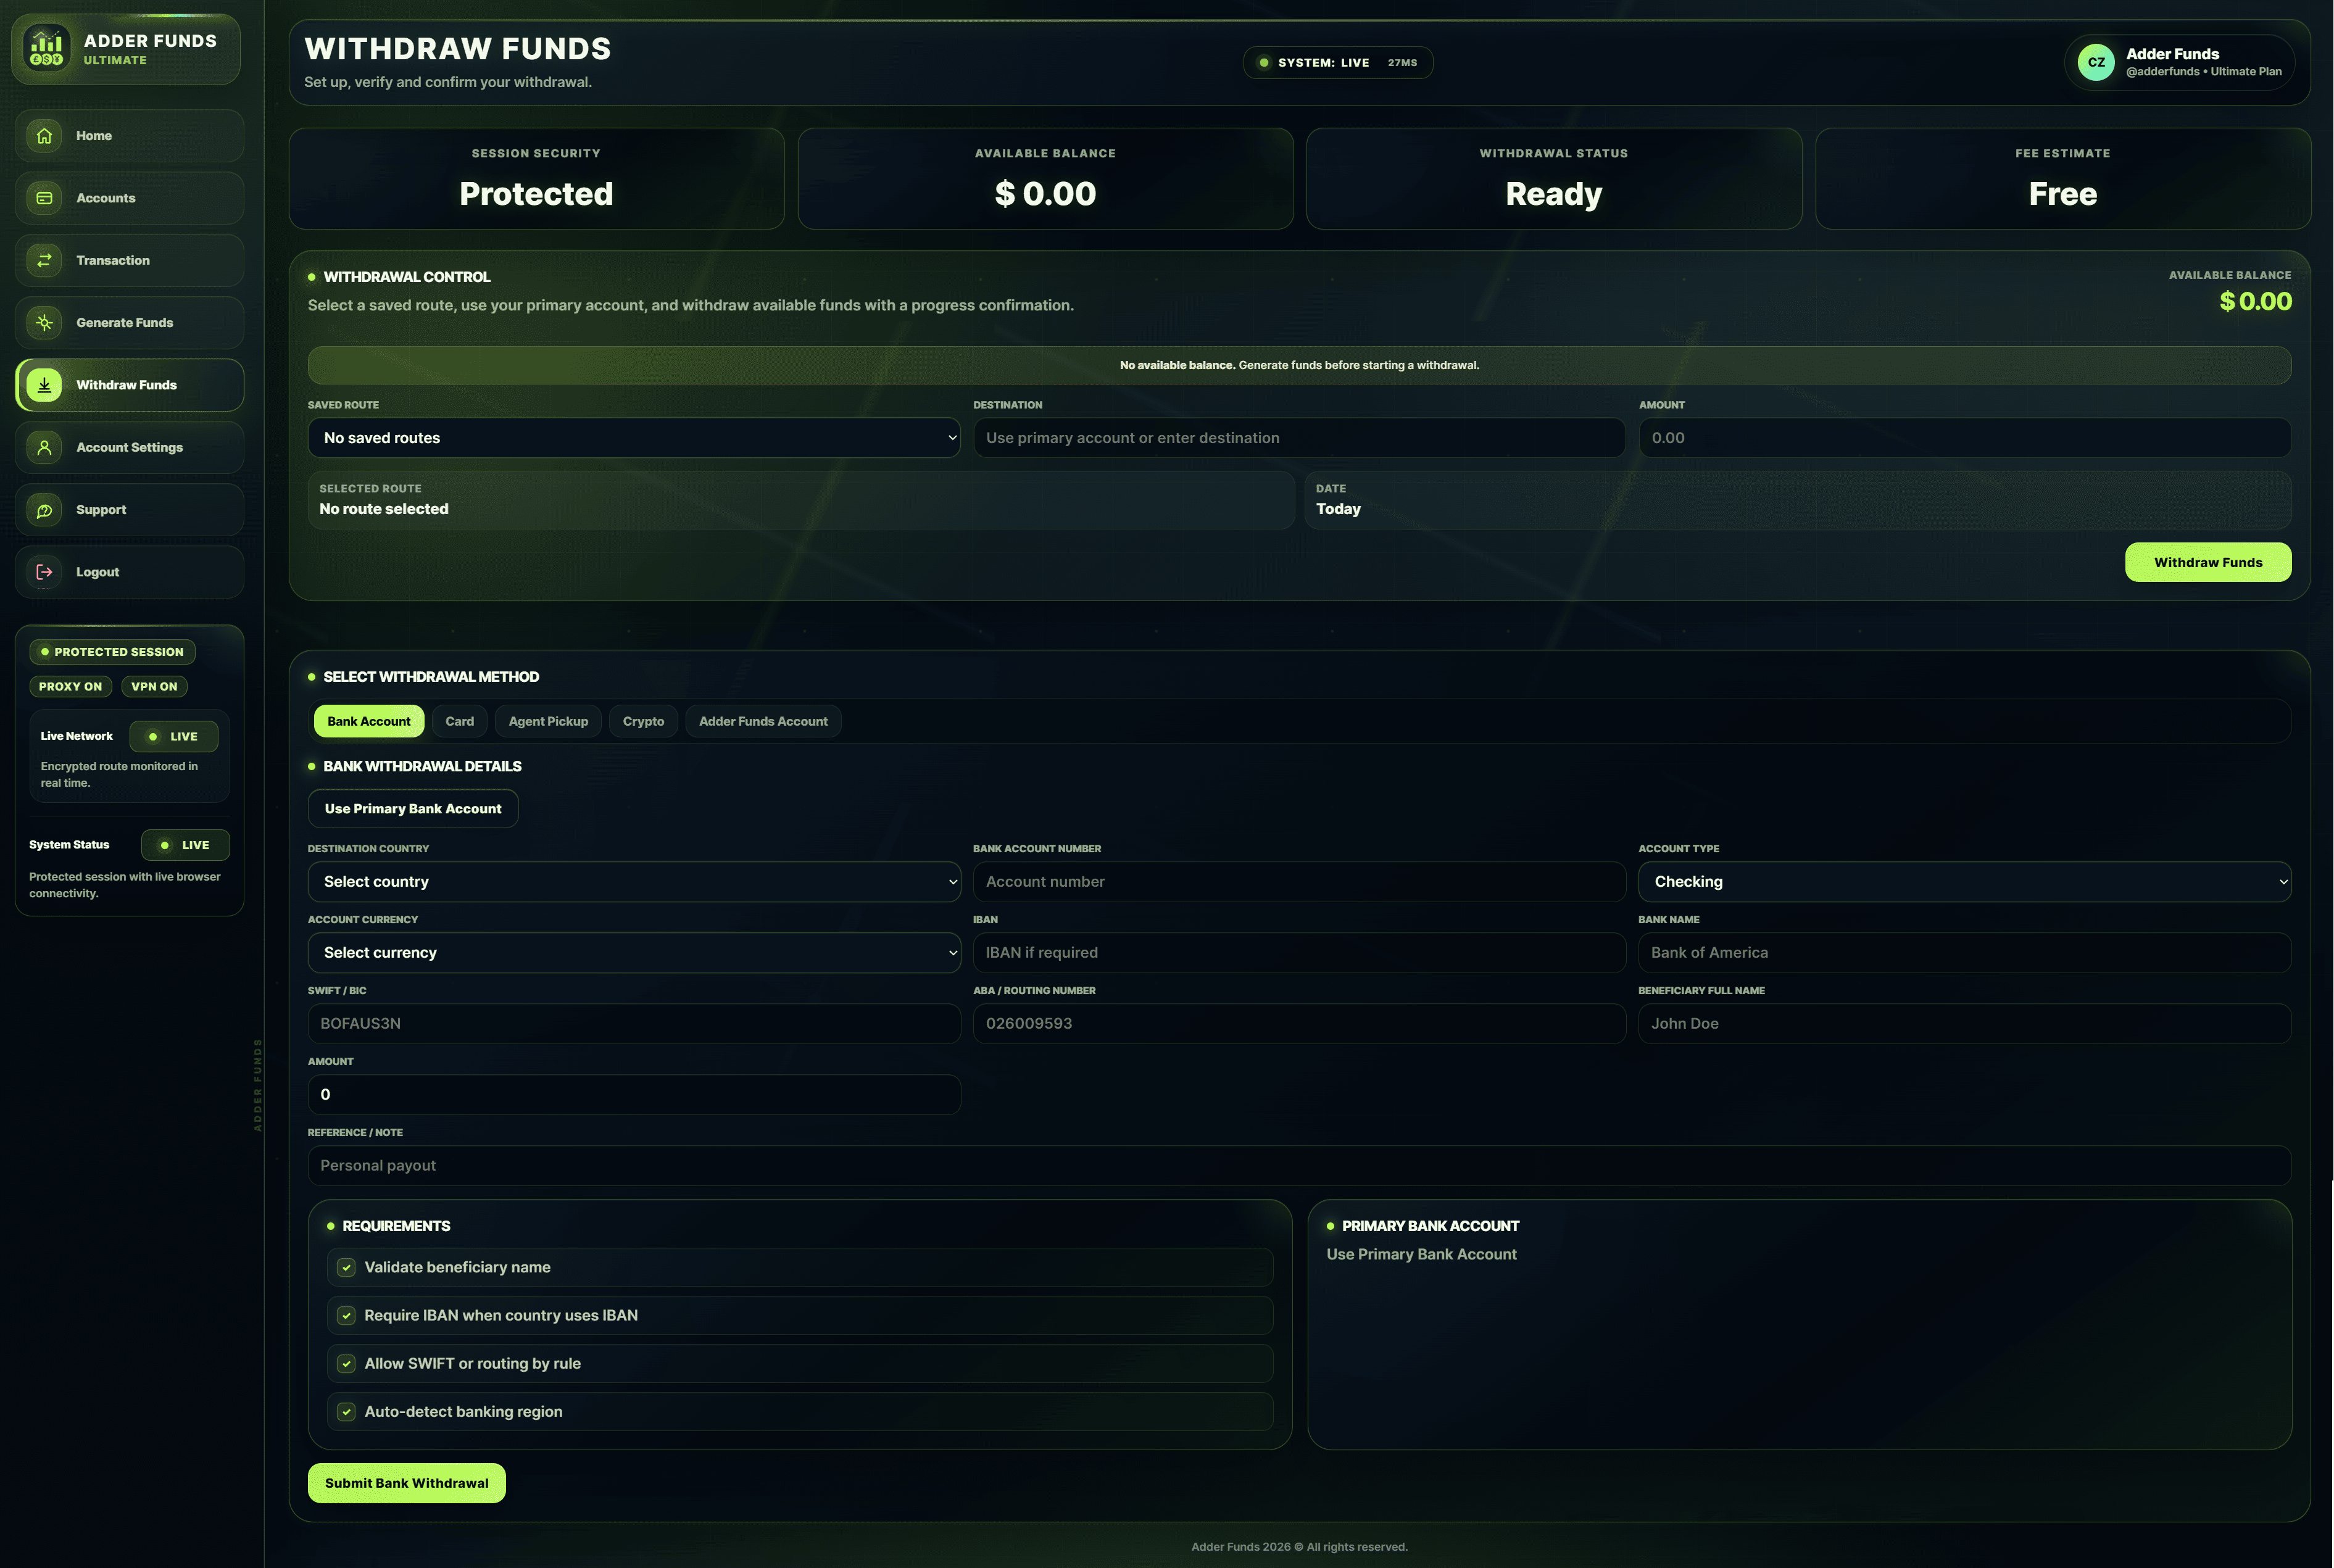
Task: Click the Withdraw Funds download icon
Action: pyautogui.click(x=44, y=385)
